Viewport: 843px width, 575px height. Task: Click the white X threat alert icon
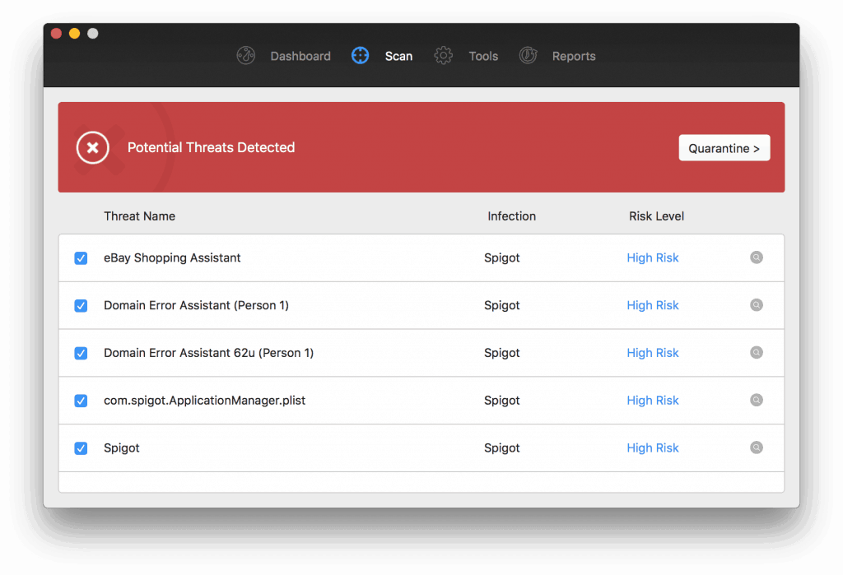[x=92, y=147]
